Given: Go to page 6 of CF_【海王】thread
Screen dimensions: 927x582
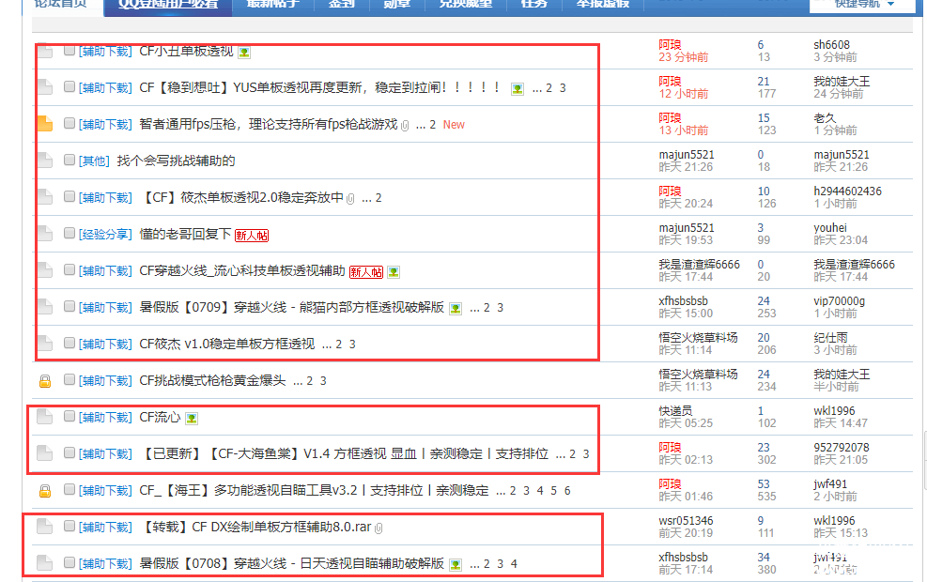Looking at the screenshot, I should pyautogui.click(x=567, y=491).
